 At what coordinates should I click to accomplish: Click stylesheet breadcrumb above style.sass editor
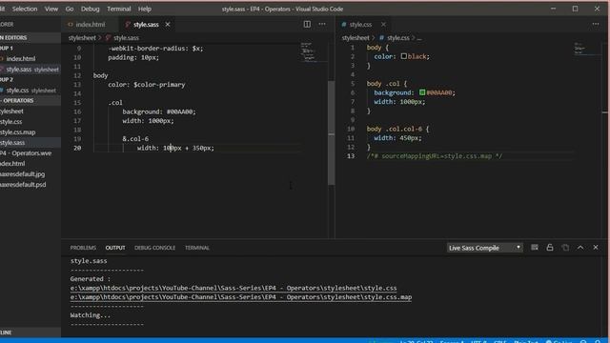(x=82, y=38)
